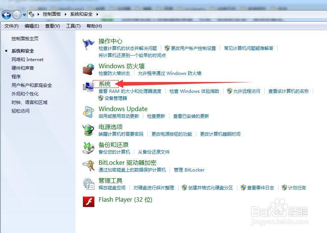
Task: Expand the breadcrumb chevron after 系统和安全
Action: 96,14
